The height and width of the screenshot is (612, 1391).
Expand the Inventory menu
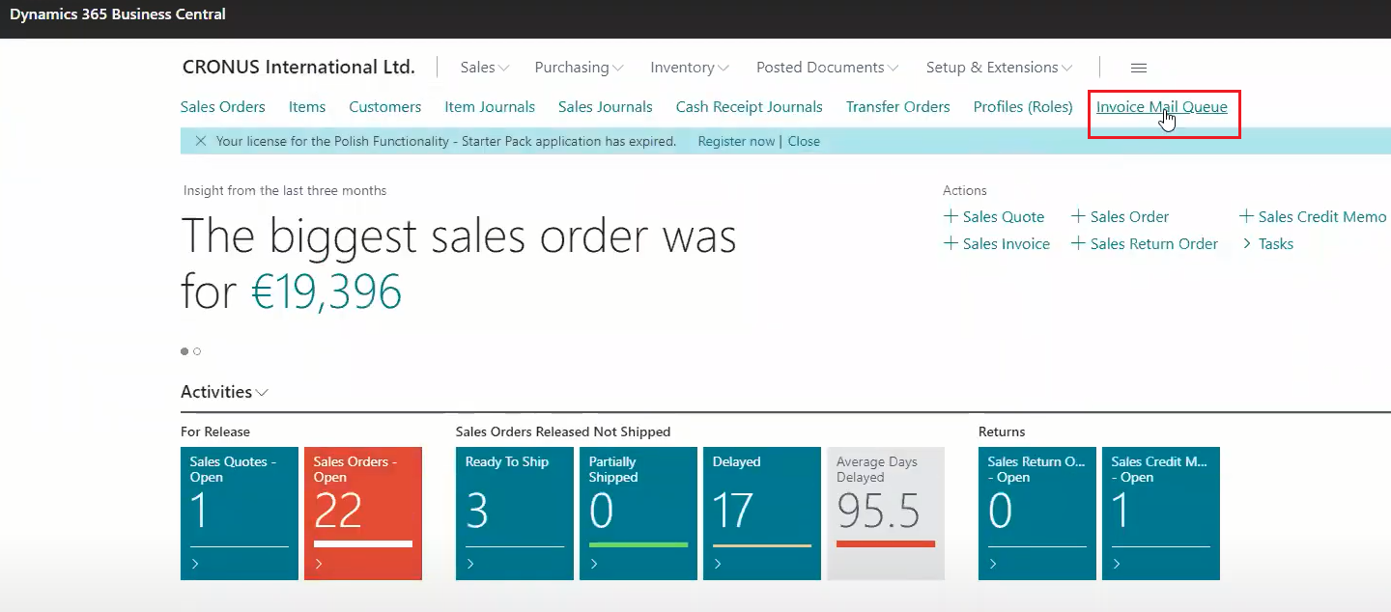(x=690, y=68)
